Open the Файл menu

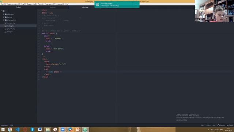coord(3,4)
